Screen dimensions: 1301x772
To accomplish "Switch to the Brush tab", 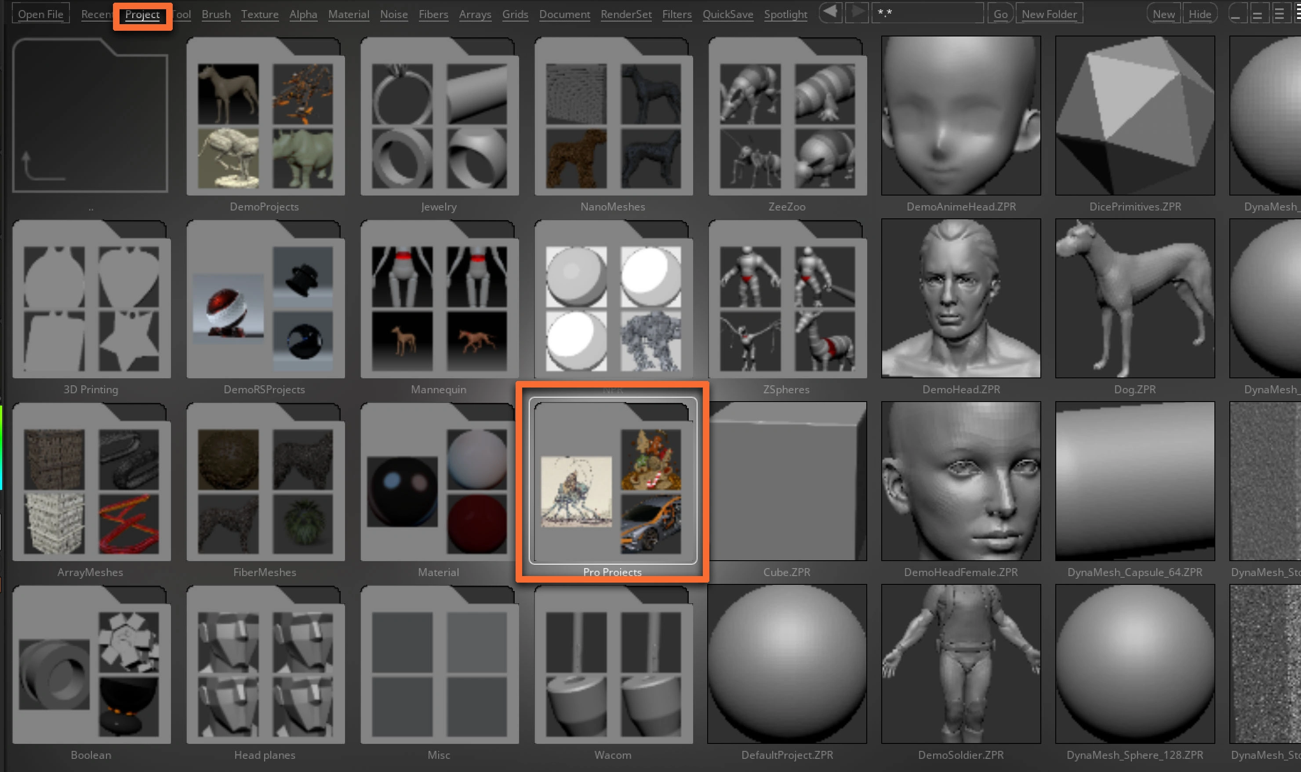I will (216, 14).
